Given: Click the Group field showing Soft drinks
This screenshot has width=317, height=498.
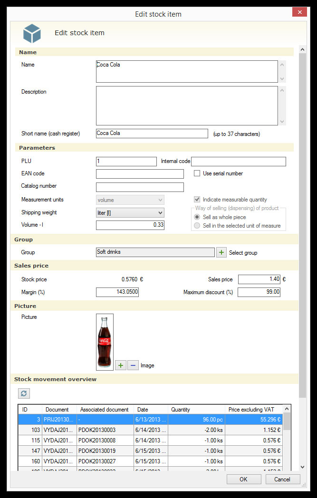Looking at the screenshot, I should [155, 252].
